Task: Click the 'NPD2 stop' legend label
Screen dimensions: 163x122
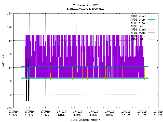Action: (x=138, y=20)
